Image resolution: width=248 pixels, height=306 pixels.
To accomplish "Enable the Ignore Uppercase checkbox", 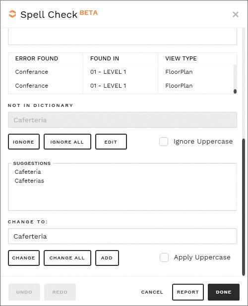I will [x=164, y=142].
